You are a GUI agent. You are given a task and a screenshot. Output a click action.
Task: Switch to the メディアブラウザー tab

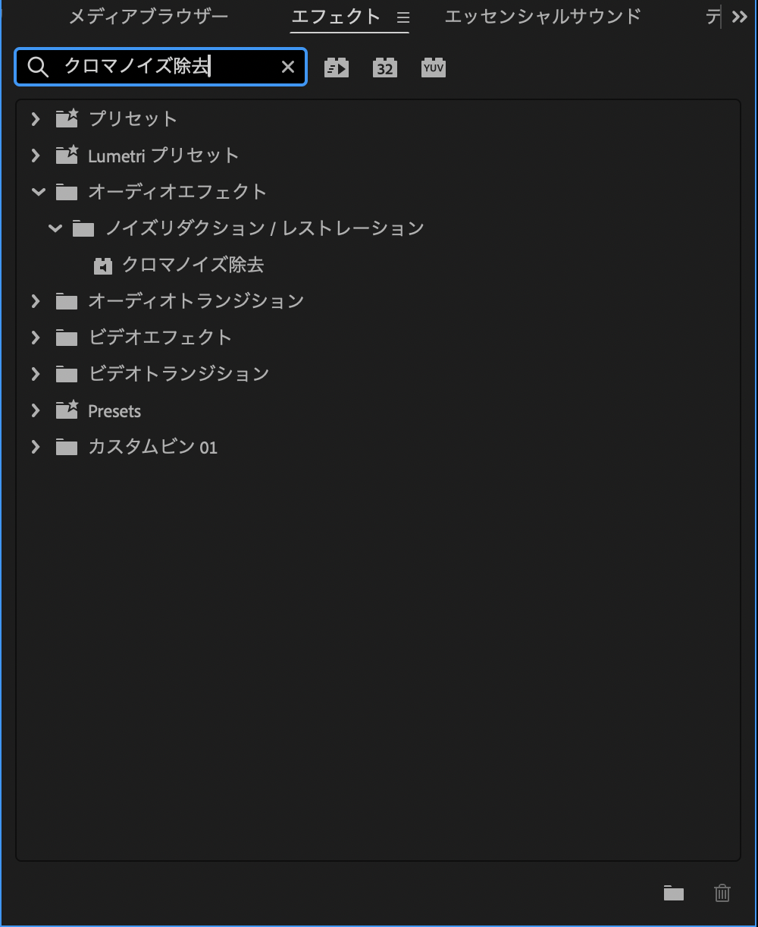(149, 17)
